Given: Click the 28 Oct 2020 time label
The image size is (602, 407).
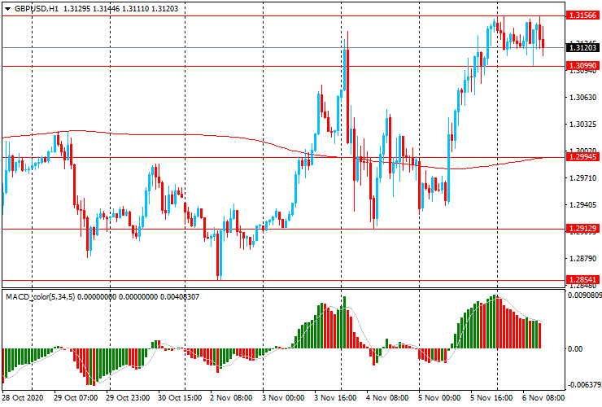Looking at the screenshot, I should click(23, 397).
